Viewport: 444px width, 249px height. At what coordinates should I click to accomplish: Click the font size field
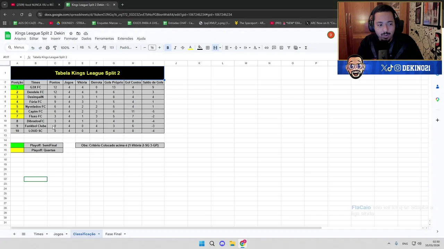152,47
